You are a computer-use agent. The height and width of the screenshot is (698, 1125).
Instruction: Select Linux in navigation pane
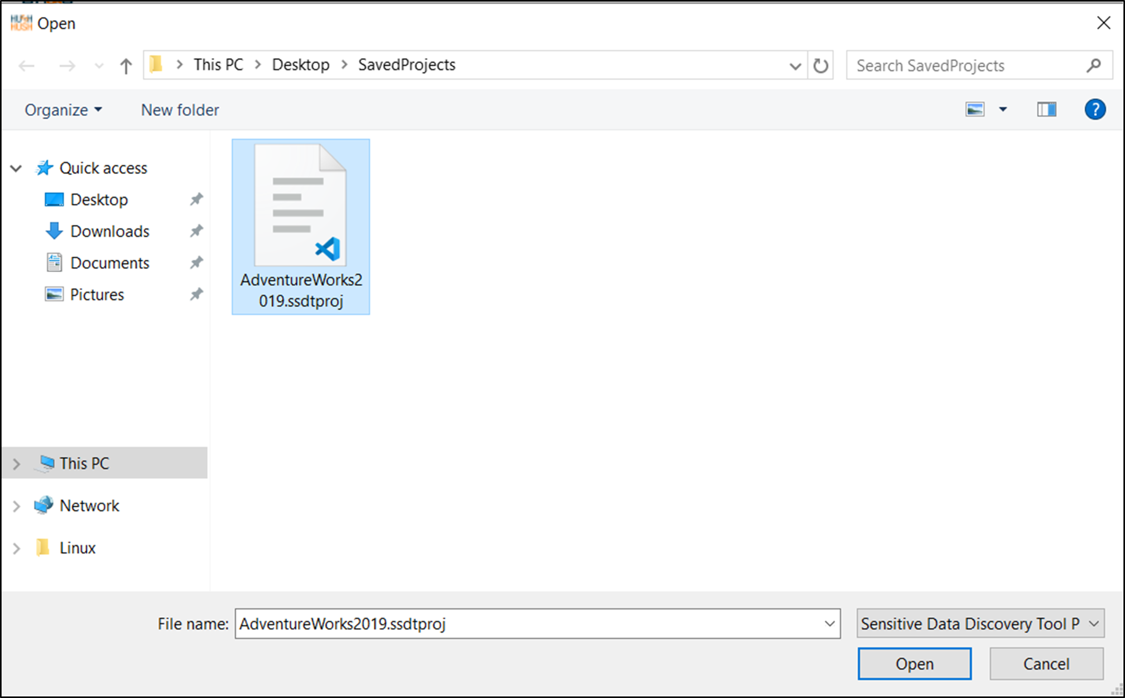(x=77, y=548)
